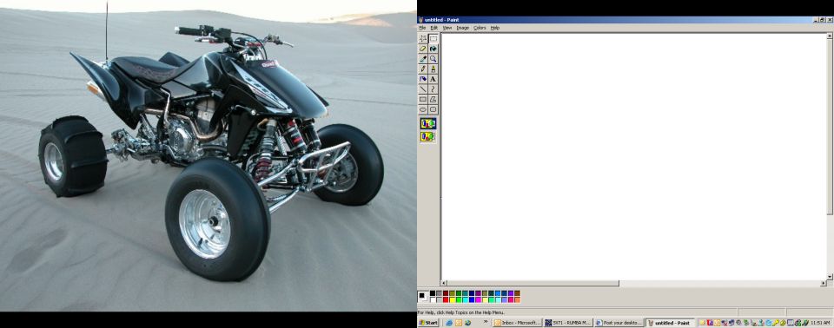This screenshot has height=328, width=834.
Task: Click the scroll left arrow in Paint
Action: tap(444, 284)
